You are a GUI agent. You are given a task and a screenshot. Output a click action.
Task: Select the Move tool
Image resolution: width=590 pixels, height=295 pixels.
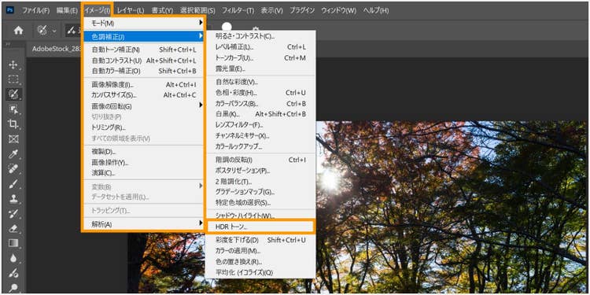13,65
